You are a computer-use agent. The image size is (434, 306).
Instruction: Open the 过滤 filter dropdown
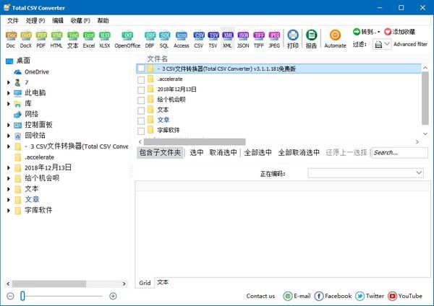point(382,44)
